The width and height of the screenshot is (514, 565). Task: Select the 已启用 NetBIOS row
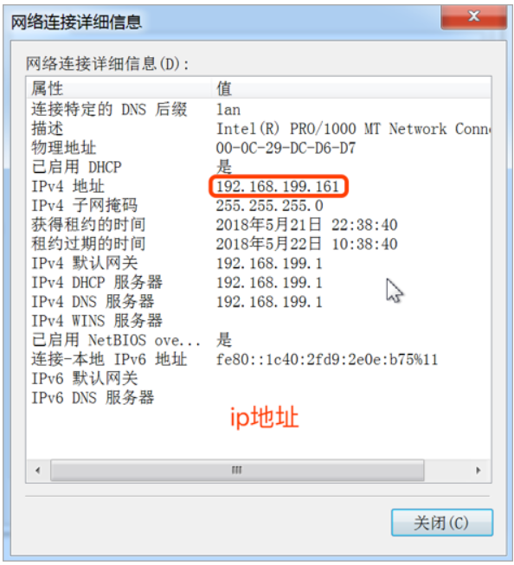point(259,340)
